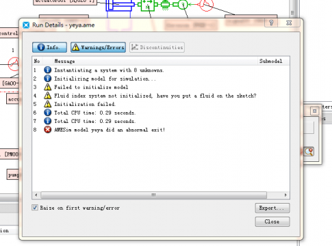Click the scroll left arrow
Image resolution: width=332 pixels, height=246 pixels.
tap(36, 195)
